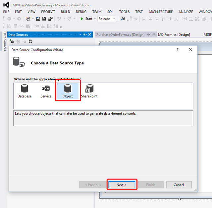Click the Make Same Size icon
The width and height of the screenshot is (212, 208).
tap(197, 19)
